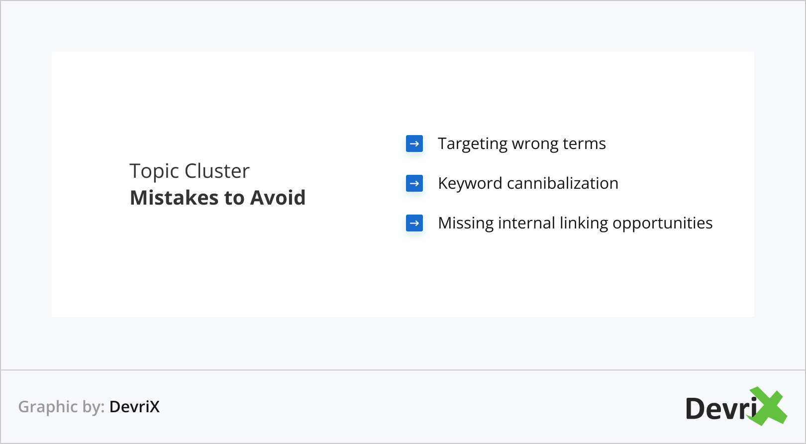
Task: Click the arrow icon beside Targeting wrong terms
Action: [414, 144]
